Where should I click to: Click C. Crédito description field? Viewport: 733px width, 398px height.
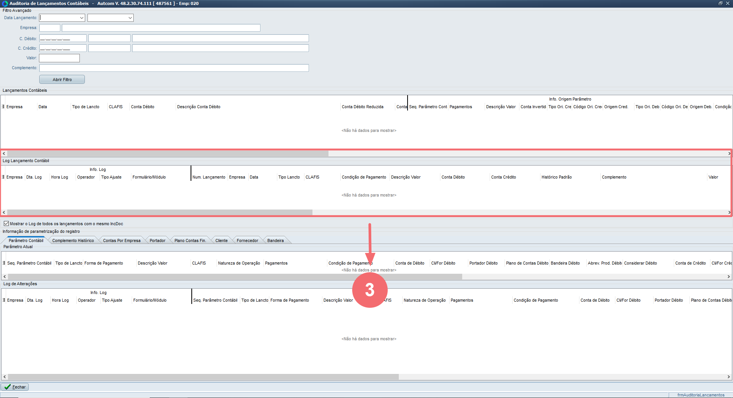(x=220, y=48)
